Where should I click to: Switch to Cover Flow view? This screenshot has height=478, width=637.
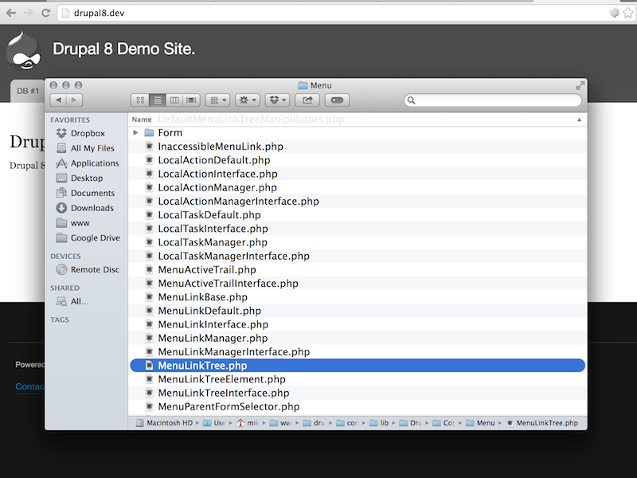[x=191, y=100]
